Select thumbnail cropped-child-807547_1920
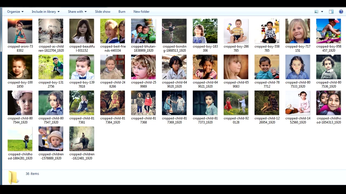346x194 pixels. (51, 103)
